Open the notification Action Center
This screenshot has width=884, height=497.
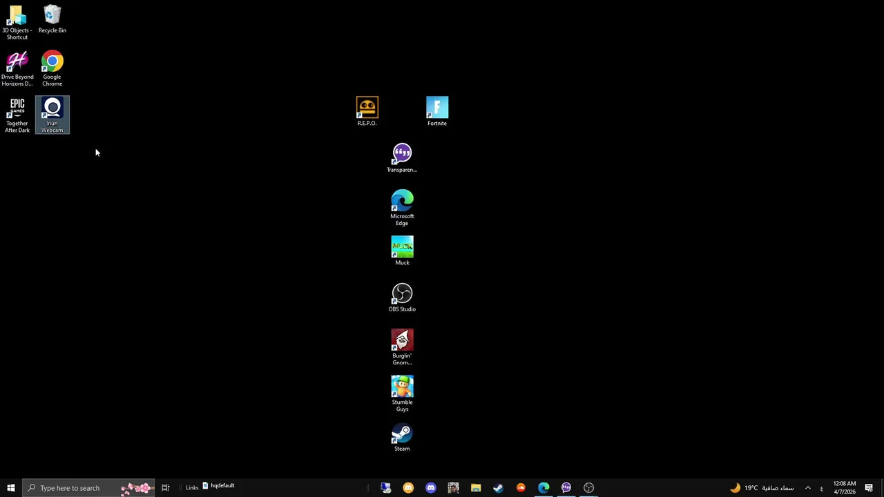pyautogui.click(x=869, y=488)
